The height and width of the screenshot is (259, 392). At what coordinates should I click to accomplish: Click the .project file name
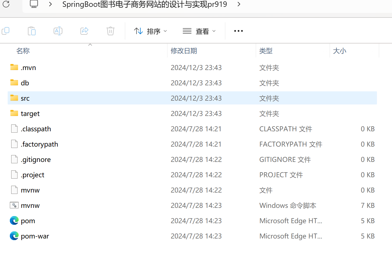point(33,175)
